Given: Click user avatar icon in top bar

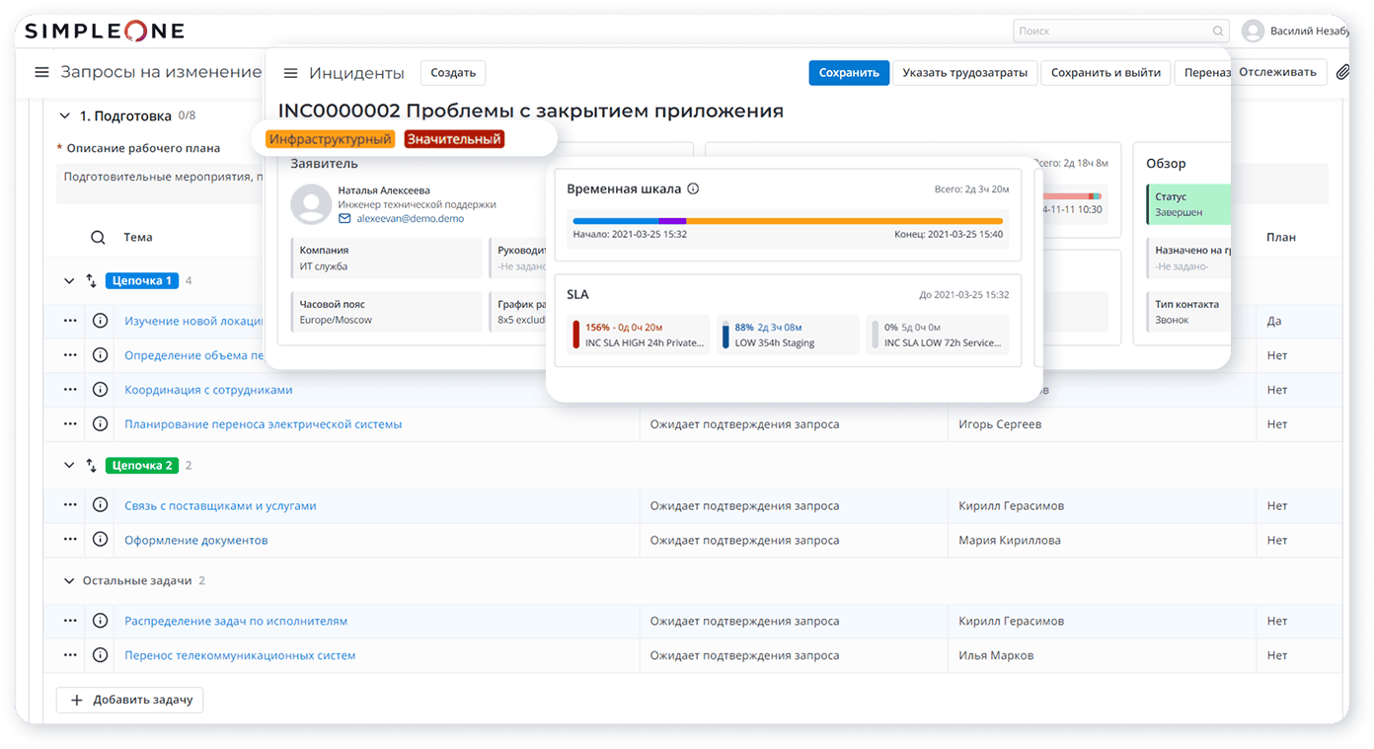Looking at the screenshot, I should [1253, 31].
